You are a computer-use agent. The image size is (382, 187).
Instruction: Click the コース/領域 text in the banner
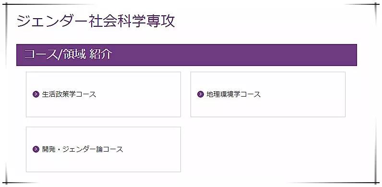[x=55, y=55]
